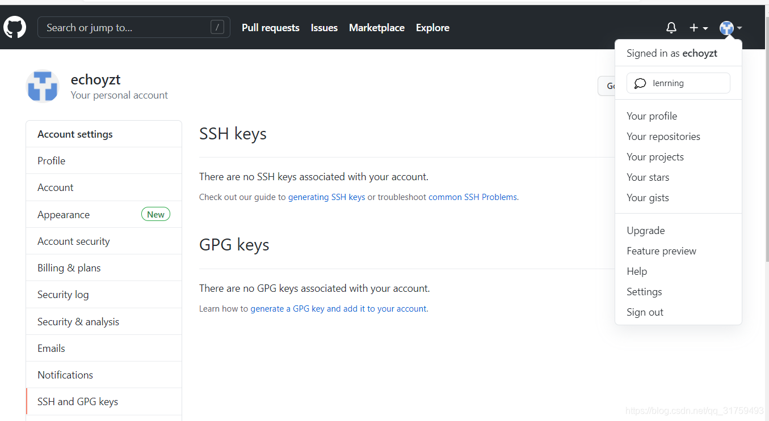Screen dimensions: 769x421
Task: Click the Signed in as echoyzt text
Action: click(x=672, y=53)
